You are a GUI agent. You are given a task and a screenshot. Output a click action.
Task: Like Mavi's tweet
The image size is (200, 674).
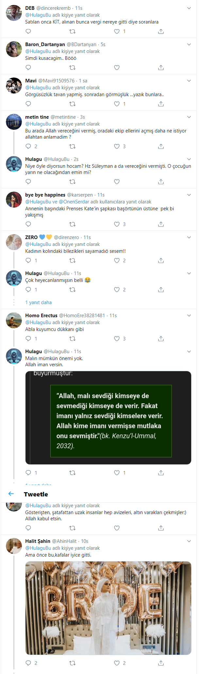click(x=117, y=104)
